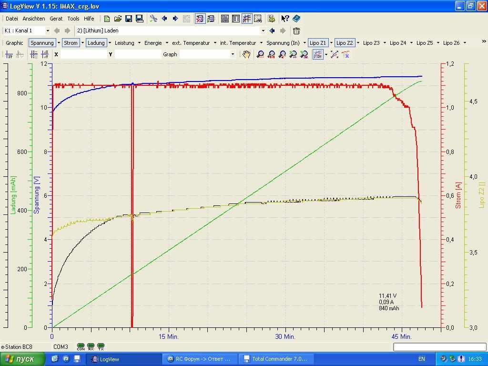Click the first magnifier zoom icon
Screen dimensions: 488x366
[x=260, y=54]
